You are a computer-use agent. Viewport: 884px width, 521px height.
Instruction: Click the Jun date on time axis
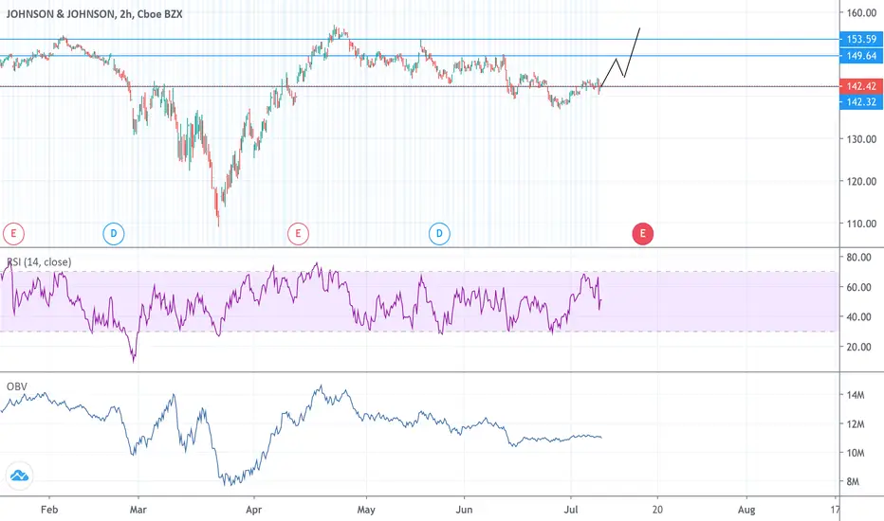pos(464,510)
